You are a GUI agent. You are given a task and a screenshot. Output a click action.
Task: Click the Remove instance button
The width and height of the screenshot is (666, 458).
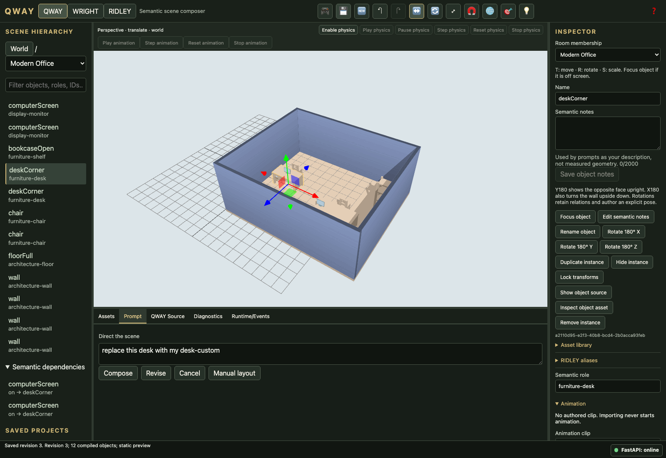pyautogui.click(x=580, y=323)
